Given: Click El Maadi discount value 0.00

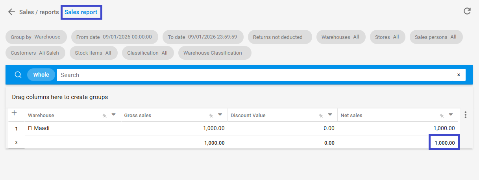Looking at the screenshot, I should 283,129.
